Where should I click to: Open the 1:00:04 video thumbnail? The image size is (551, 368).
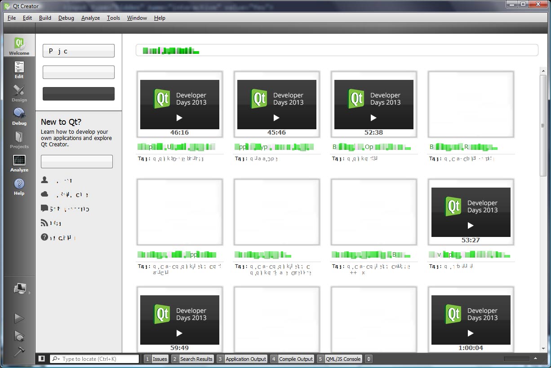471,320
